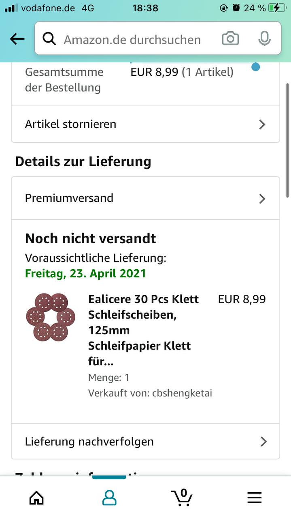Expand Lieferung nachverfolgen chevron
Screen dimensions: 291x519
(263, 442)
